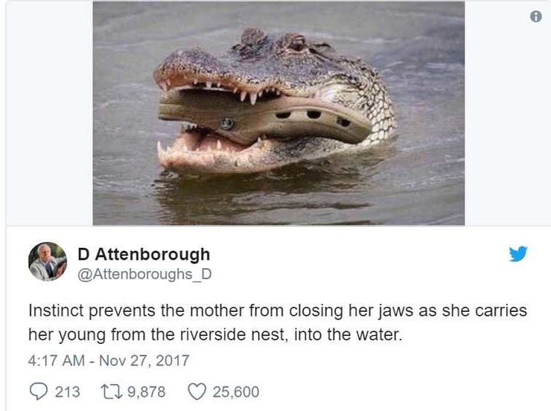Enlarge the alligator photo
This screenshot has width=551, height=411.
(x=278, y=112)
